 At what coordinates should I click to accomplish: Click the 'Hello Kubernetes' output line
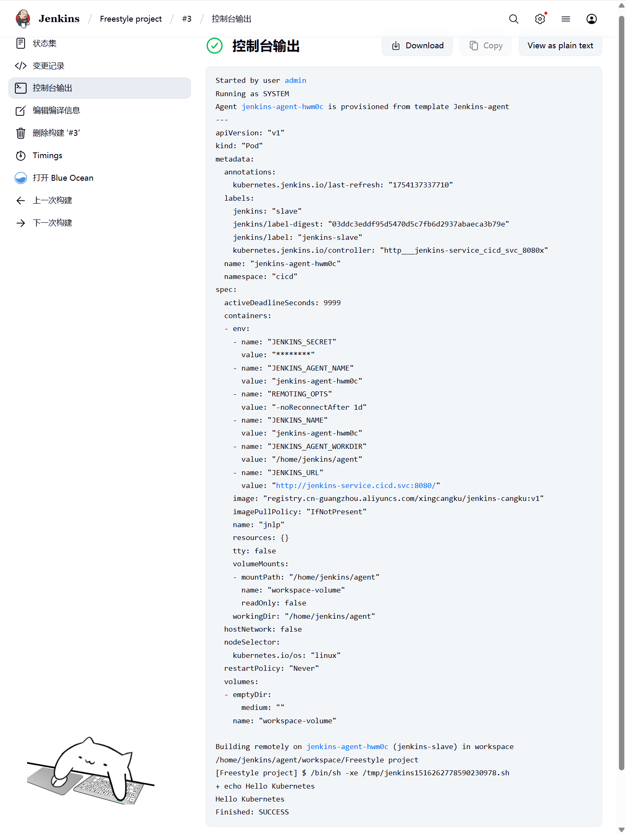click(250, 799)
